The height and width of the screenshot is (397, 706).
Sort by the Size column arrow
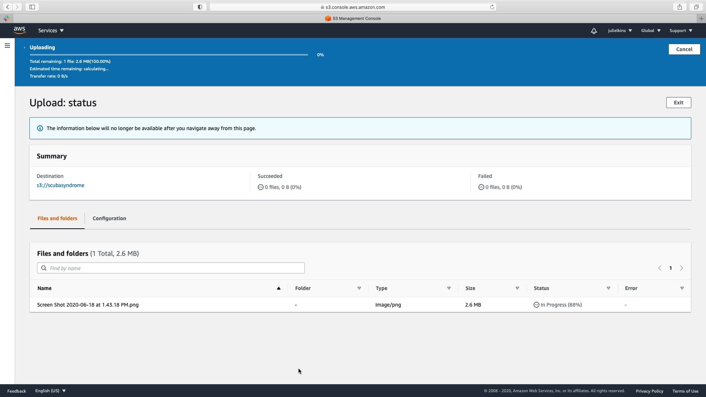click(x=517, y=288)
